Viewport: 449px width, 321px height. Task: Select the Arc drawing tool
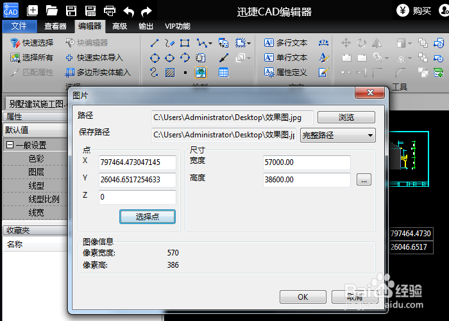[185, 58]
